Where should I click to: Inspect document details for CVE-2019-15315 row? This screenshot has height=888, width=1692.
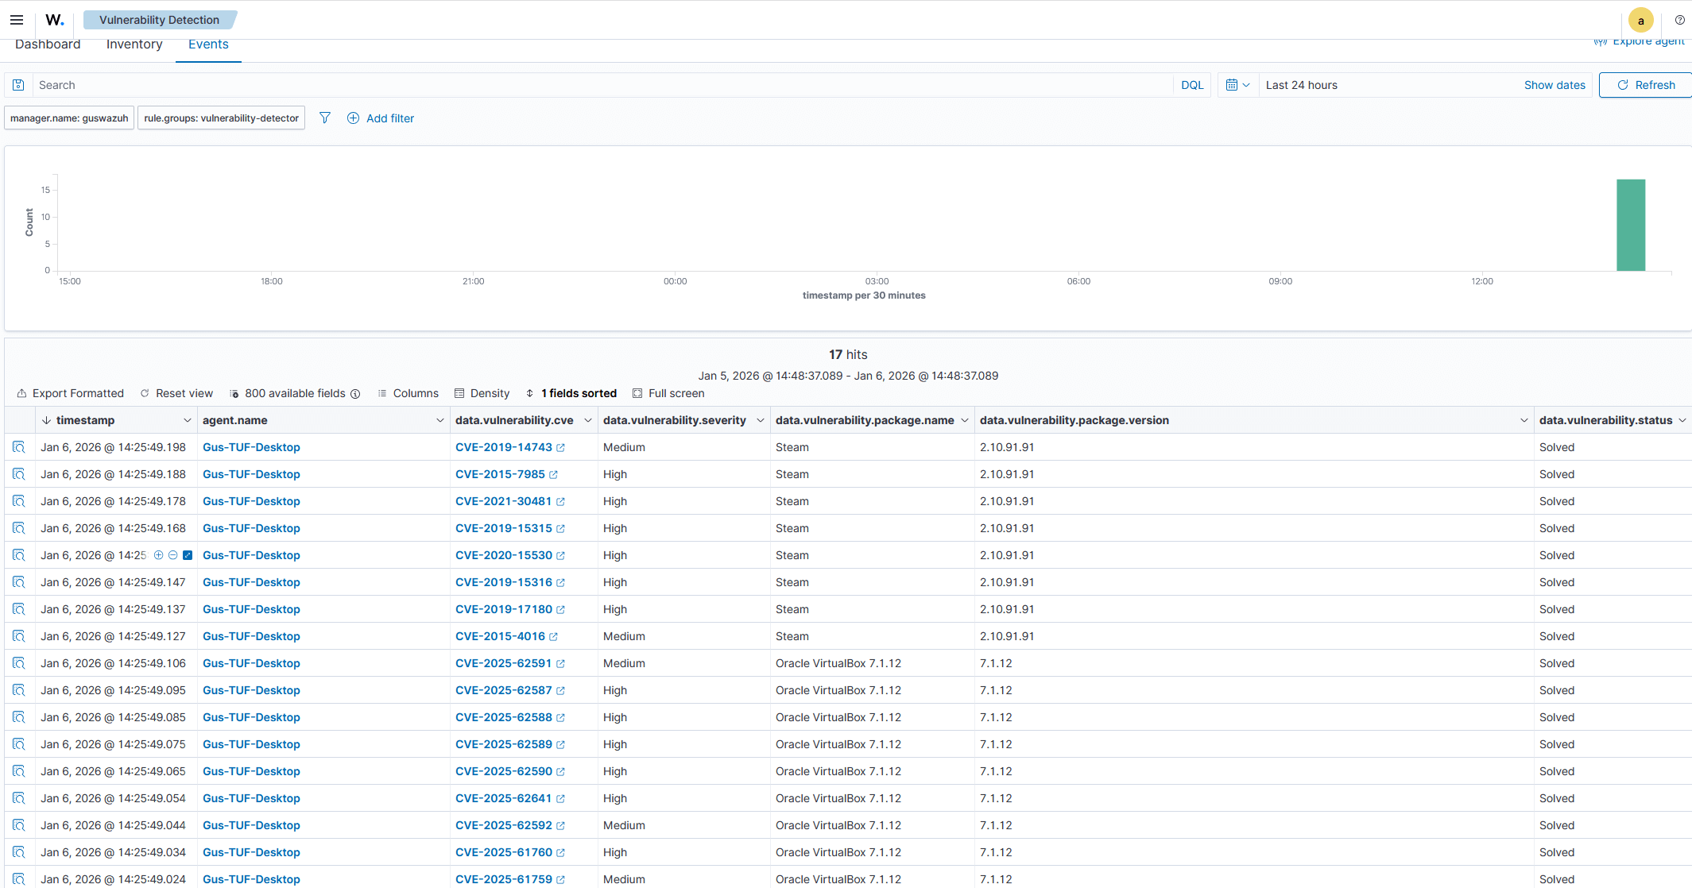click(x=19, y=528)
